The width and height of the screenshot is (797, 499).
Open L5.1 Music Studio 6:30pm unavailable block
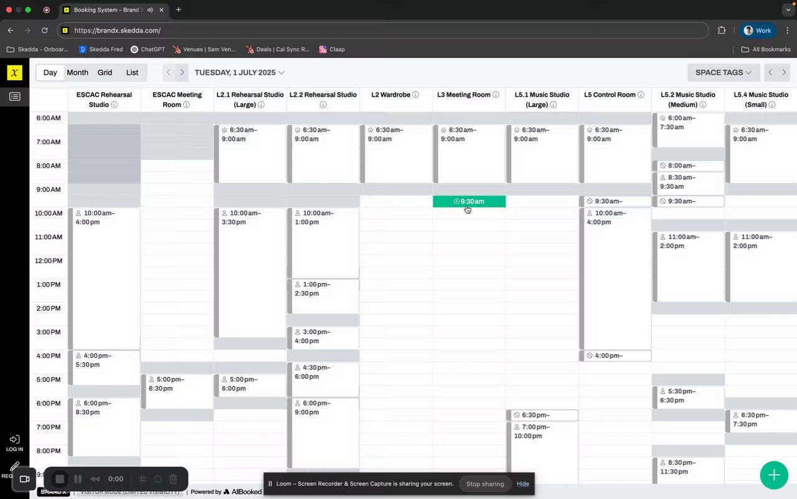(x=542, y=415)
